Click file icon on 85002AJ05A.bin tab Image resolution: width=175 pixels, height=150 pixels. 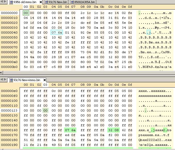(x=72, y=2)
